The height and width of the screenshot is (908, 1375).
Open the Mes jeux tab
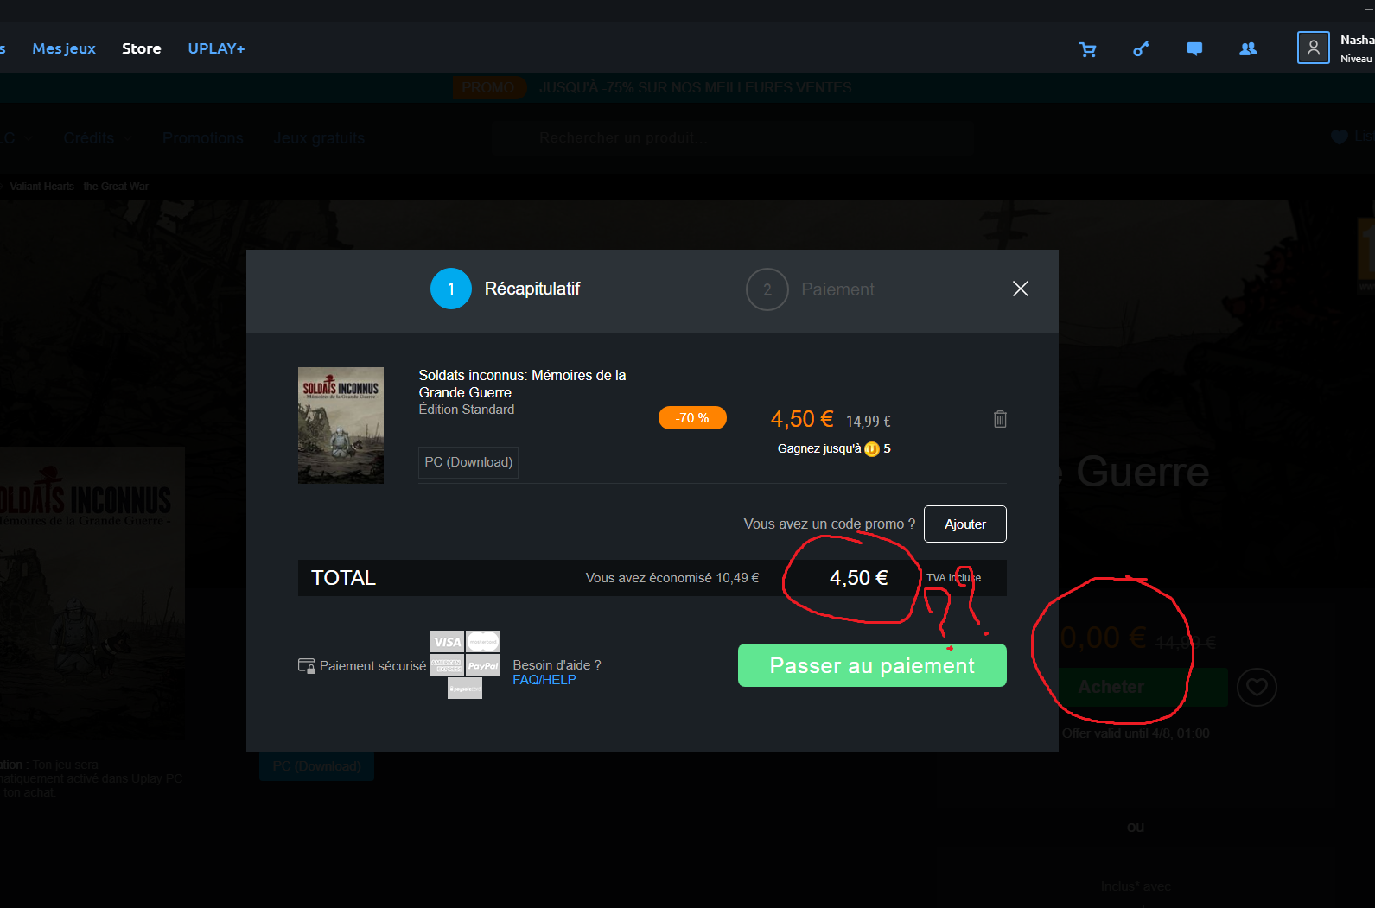point(64,48)
